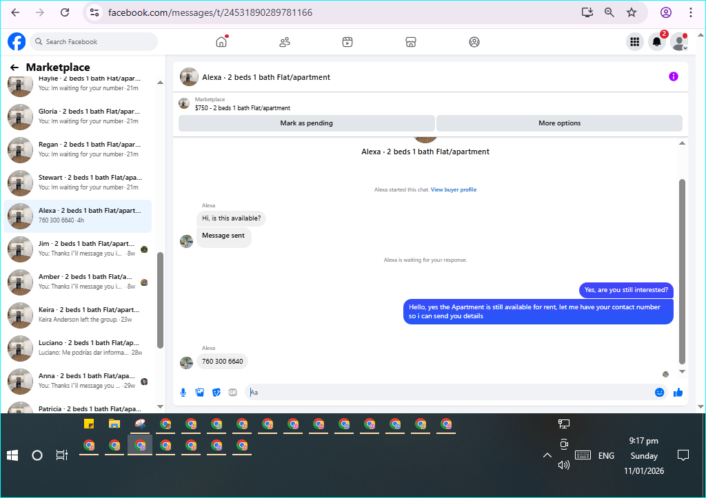Open the Facebook menu grid icon
Image resolution: width=706 pixels, height=498 pixels.
pos(634,42)
